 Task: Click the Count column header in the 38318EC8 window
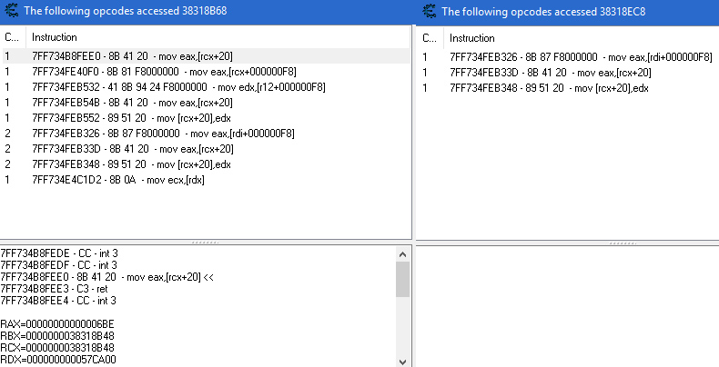(x=430, y=38)
